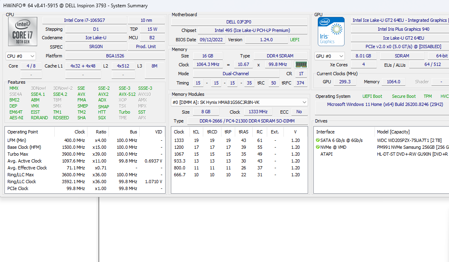The width and height of the screenshot is (449, 262).
Task: Select the 16 GB memory size field
Action: (208, 56)
